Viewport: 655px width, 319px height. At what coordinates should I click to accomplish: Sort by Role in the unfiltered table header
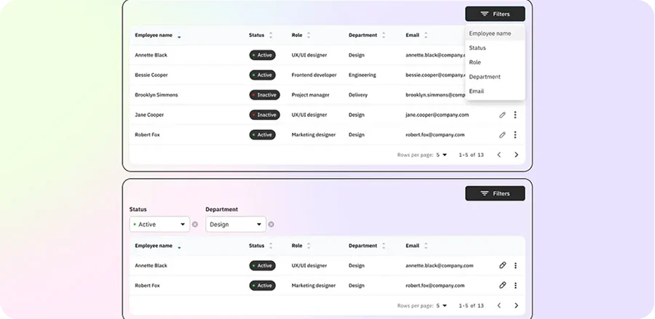click(x=308, y=35)
